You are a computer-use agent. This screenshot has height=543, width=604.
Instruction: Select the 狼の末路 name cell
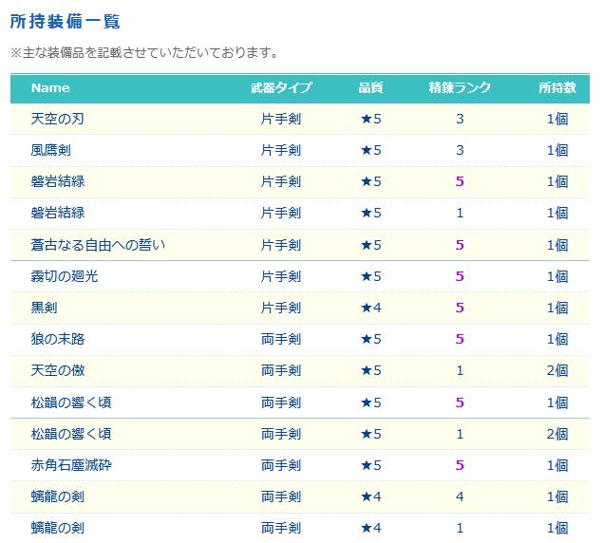click(57, 339)
